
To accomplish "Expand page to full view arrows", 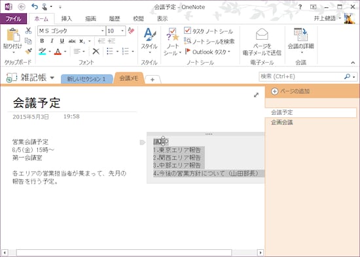I will coord(256,95).
